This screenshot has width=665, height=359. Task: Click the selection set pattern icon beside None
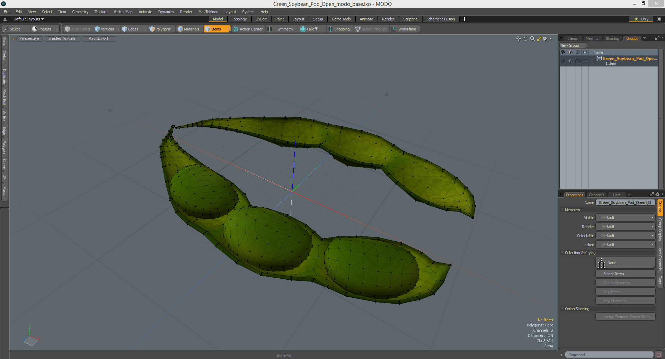(601, 263)
